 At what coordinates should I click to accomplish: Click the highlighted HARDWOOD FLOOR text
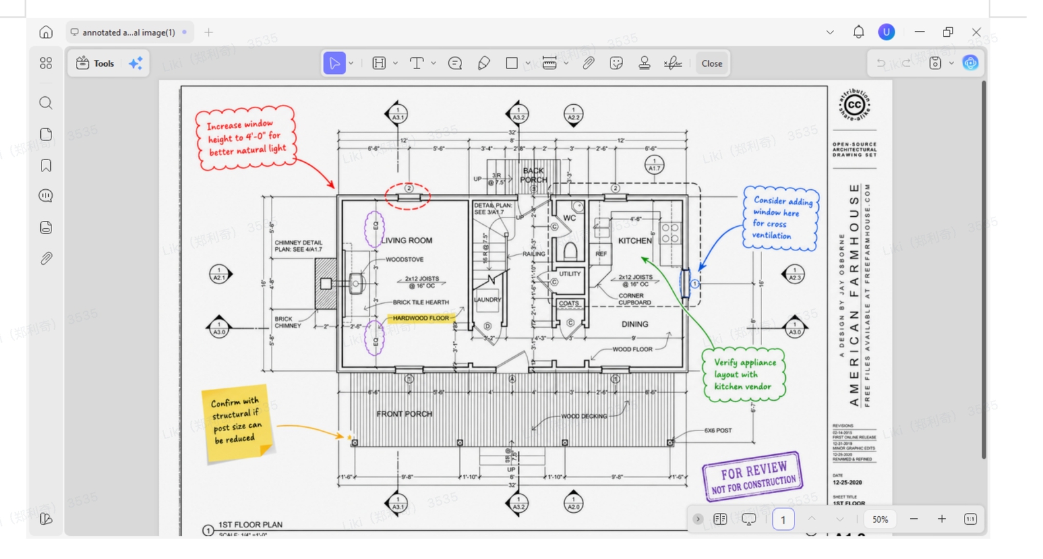coord(420,318)
